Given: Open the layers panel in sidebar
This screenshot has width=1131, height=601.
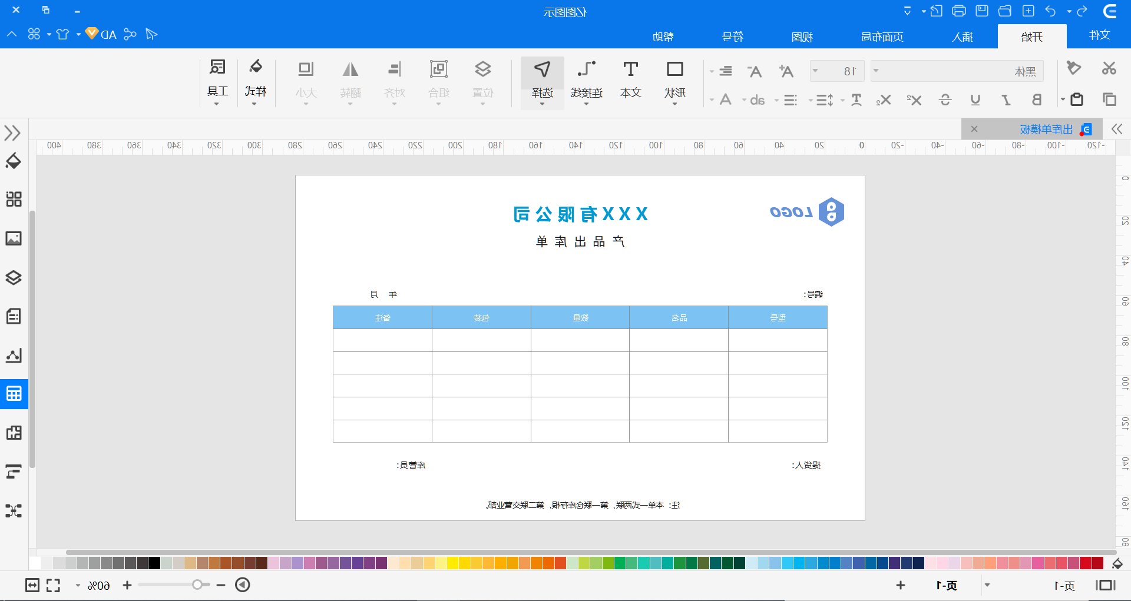Looking at the screenshot, I should pos(14,277).
